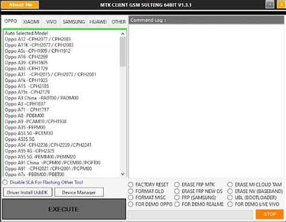286x222 pixels.
Task: Switch to the XIAOMI tab
Action: click(31, 22)
